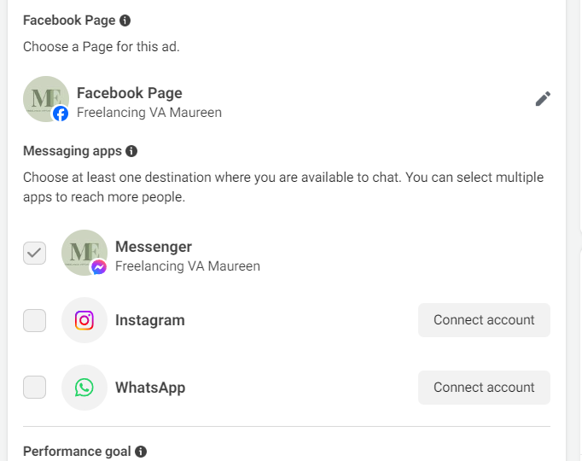Viewport: 582px width, 461px height.
Task: Click the Messenger page avatar
Action: click(84, 253)
